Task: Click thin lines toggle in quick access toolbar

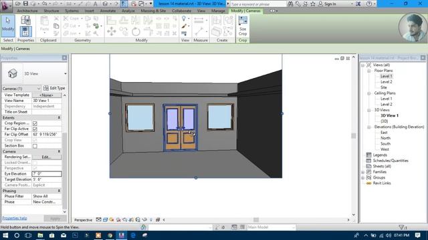Action: [124, 4]
